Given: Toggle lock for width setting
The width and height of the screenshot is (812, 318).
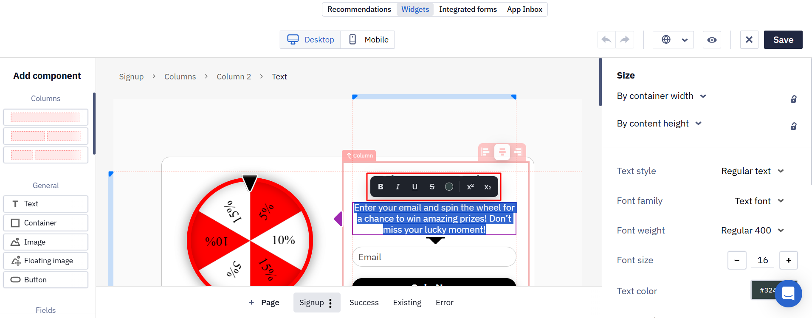Looking at the screenshot, I should point(793,99).
